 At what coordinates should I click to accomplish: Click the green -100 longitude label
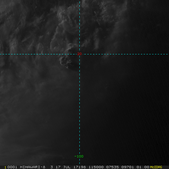(79, 156)
